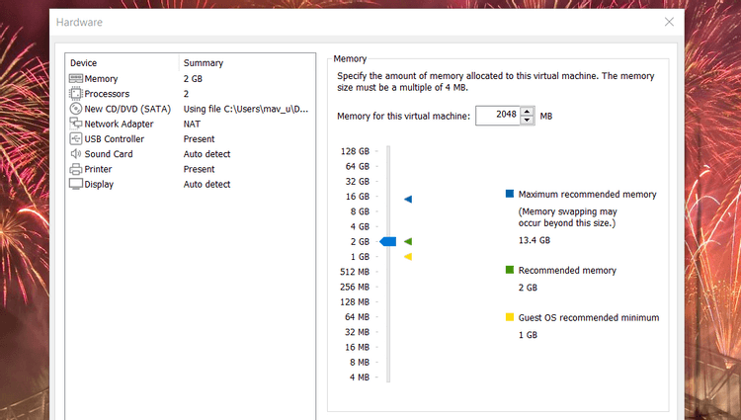Select the Display row in device list
The image size is (741, 420).
click(x=190, y=184)
